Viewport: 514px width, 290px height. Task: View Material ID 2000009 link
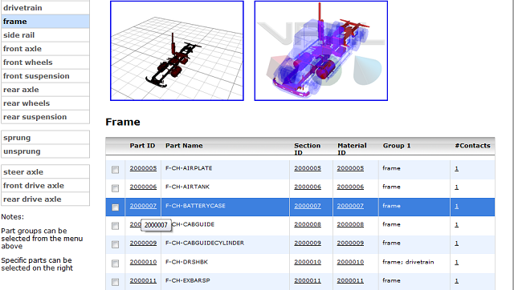350,243
